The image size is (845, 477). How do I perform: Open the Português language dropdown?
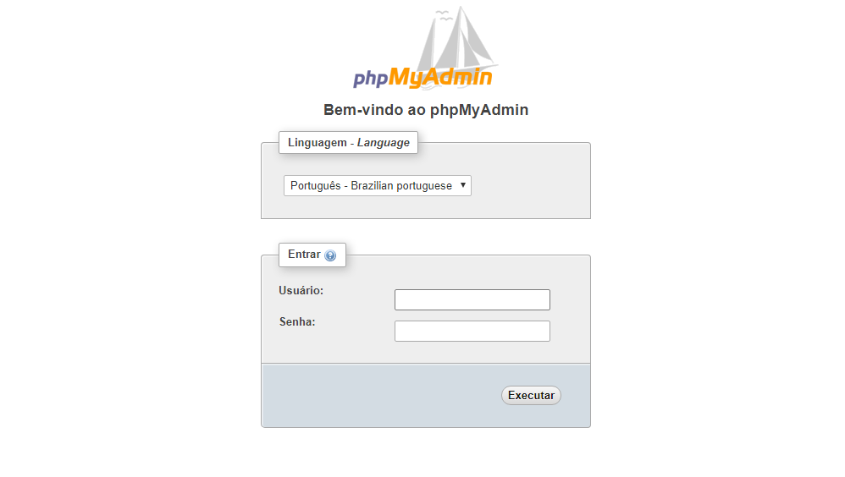pyautogui.click(x=378, y=186)
